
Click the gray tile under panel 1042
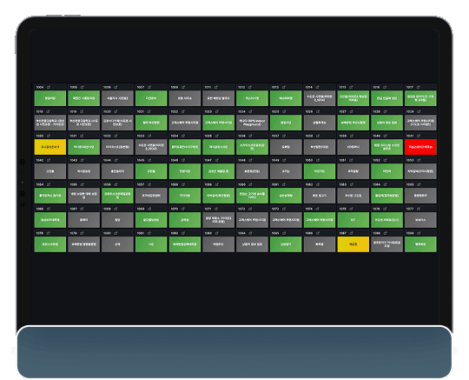pos(50,171)
